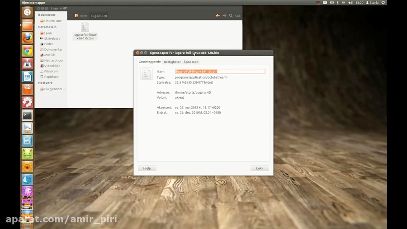Click the /home/sturla/Lugaru.HD address text
Image resolution: width=407 pixels, height=229 pixels.
(x=193, y=92)
